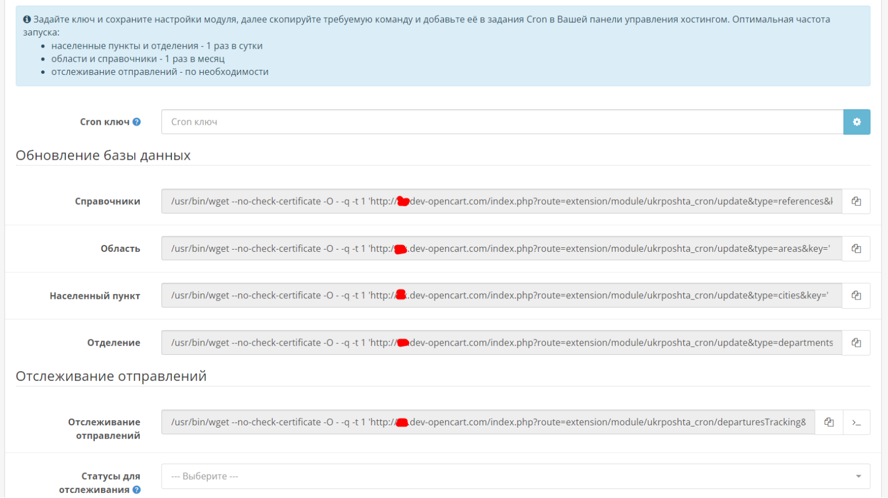Click the Область label

pos(120,248)
